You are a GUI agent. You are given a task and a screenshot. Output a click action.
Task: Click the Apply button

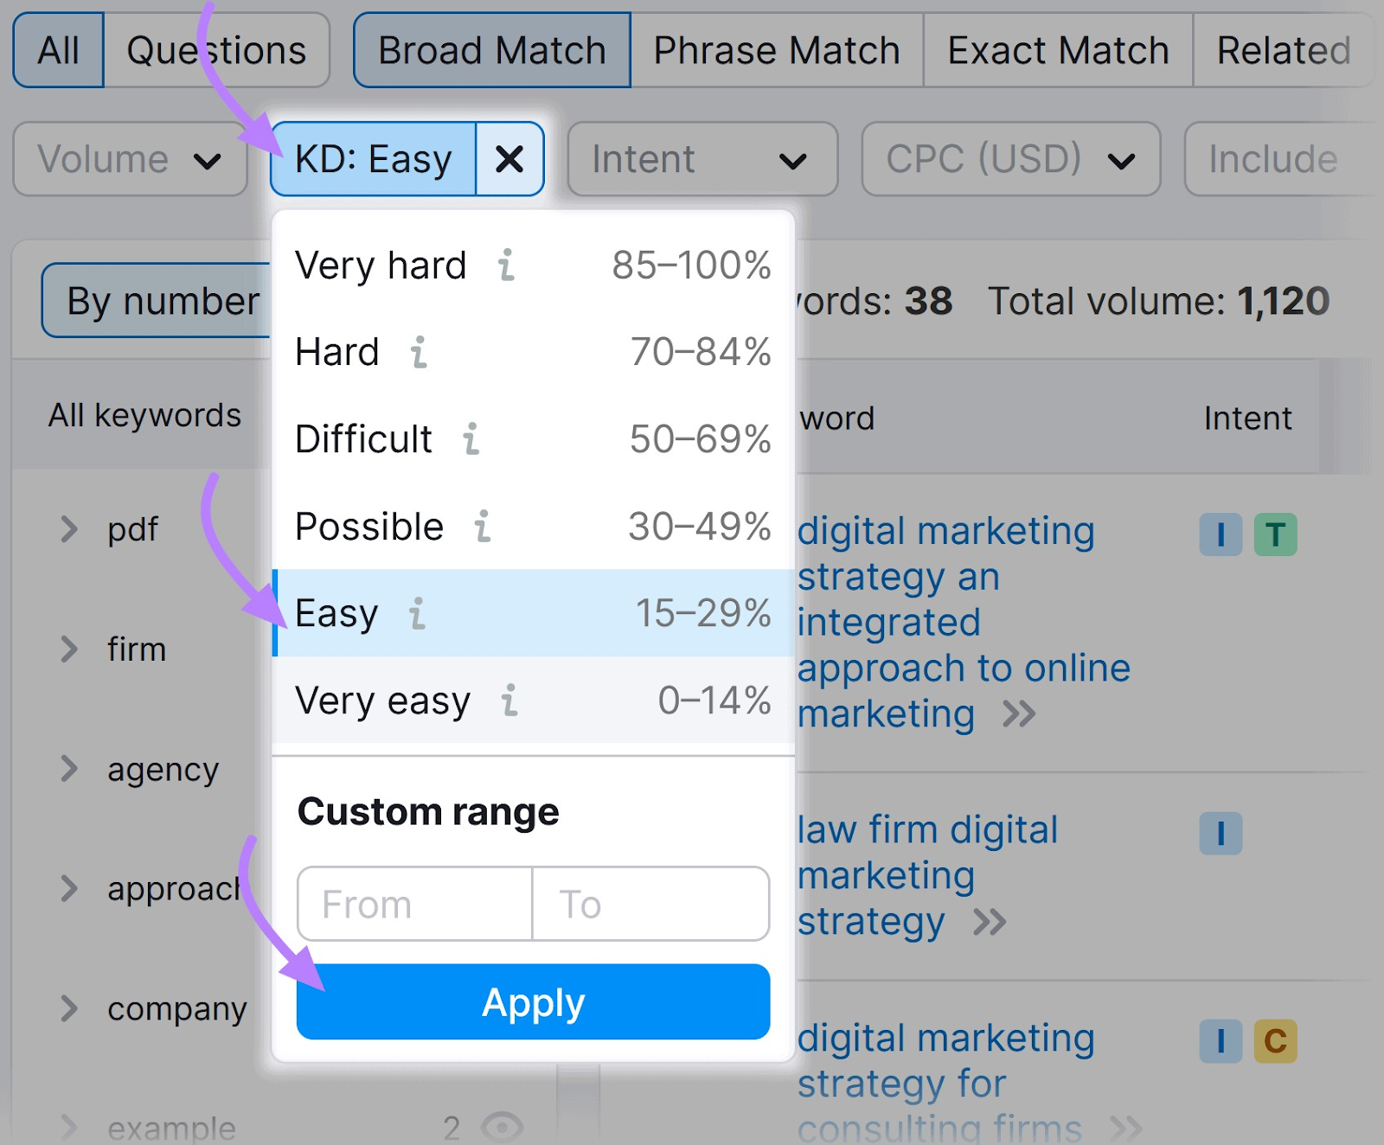click(533, 1001)
